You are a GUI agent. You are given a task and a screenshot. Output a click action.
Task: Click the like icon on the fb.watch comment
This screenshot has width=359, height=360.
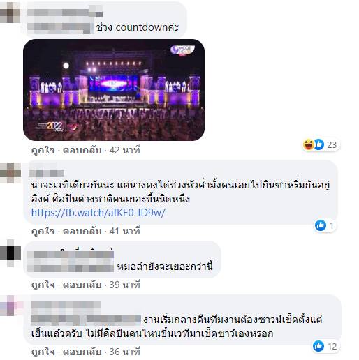pos(321,225)
